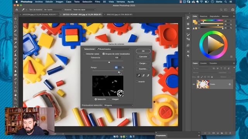Click the Guardar... button

pyautogui.click(x=143, y=69)
